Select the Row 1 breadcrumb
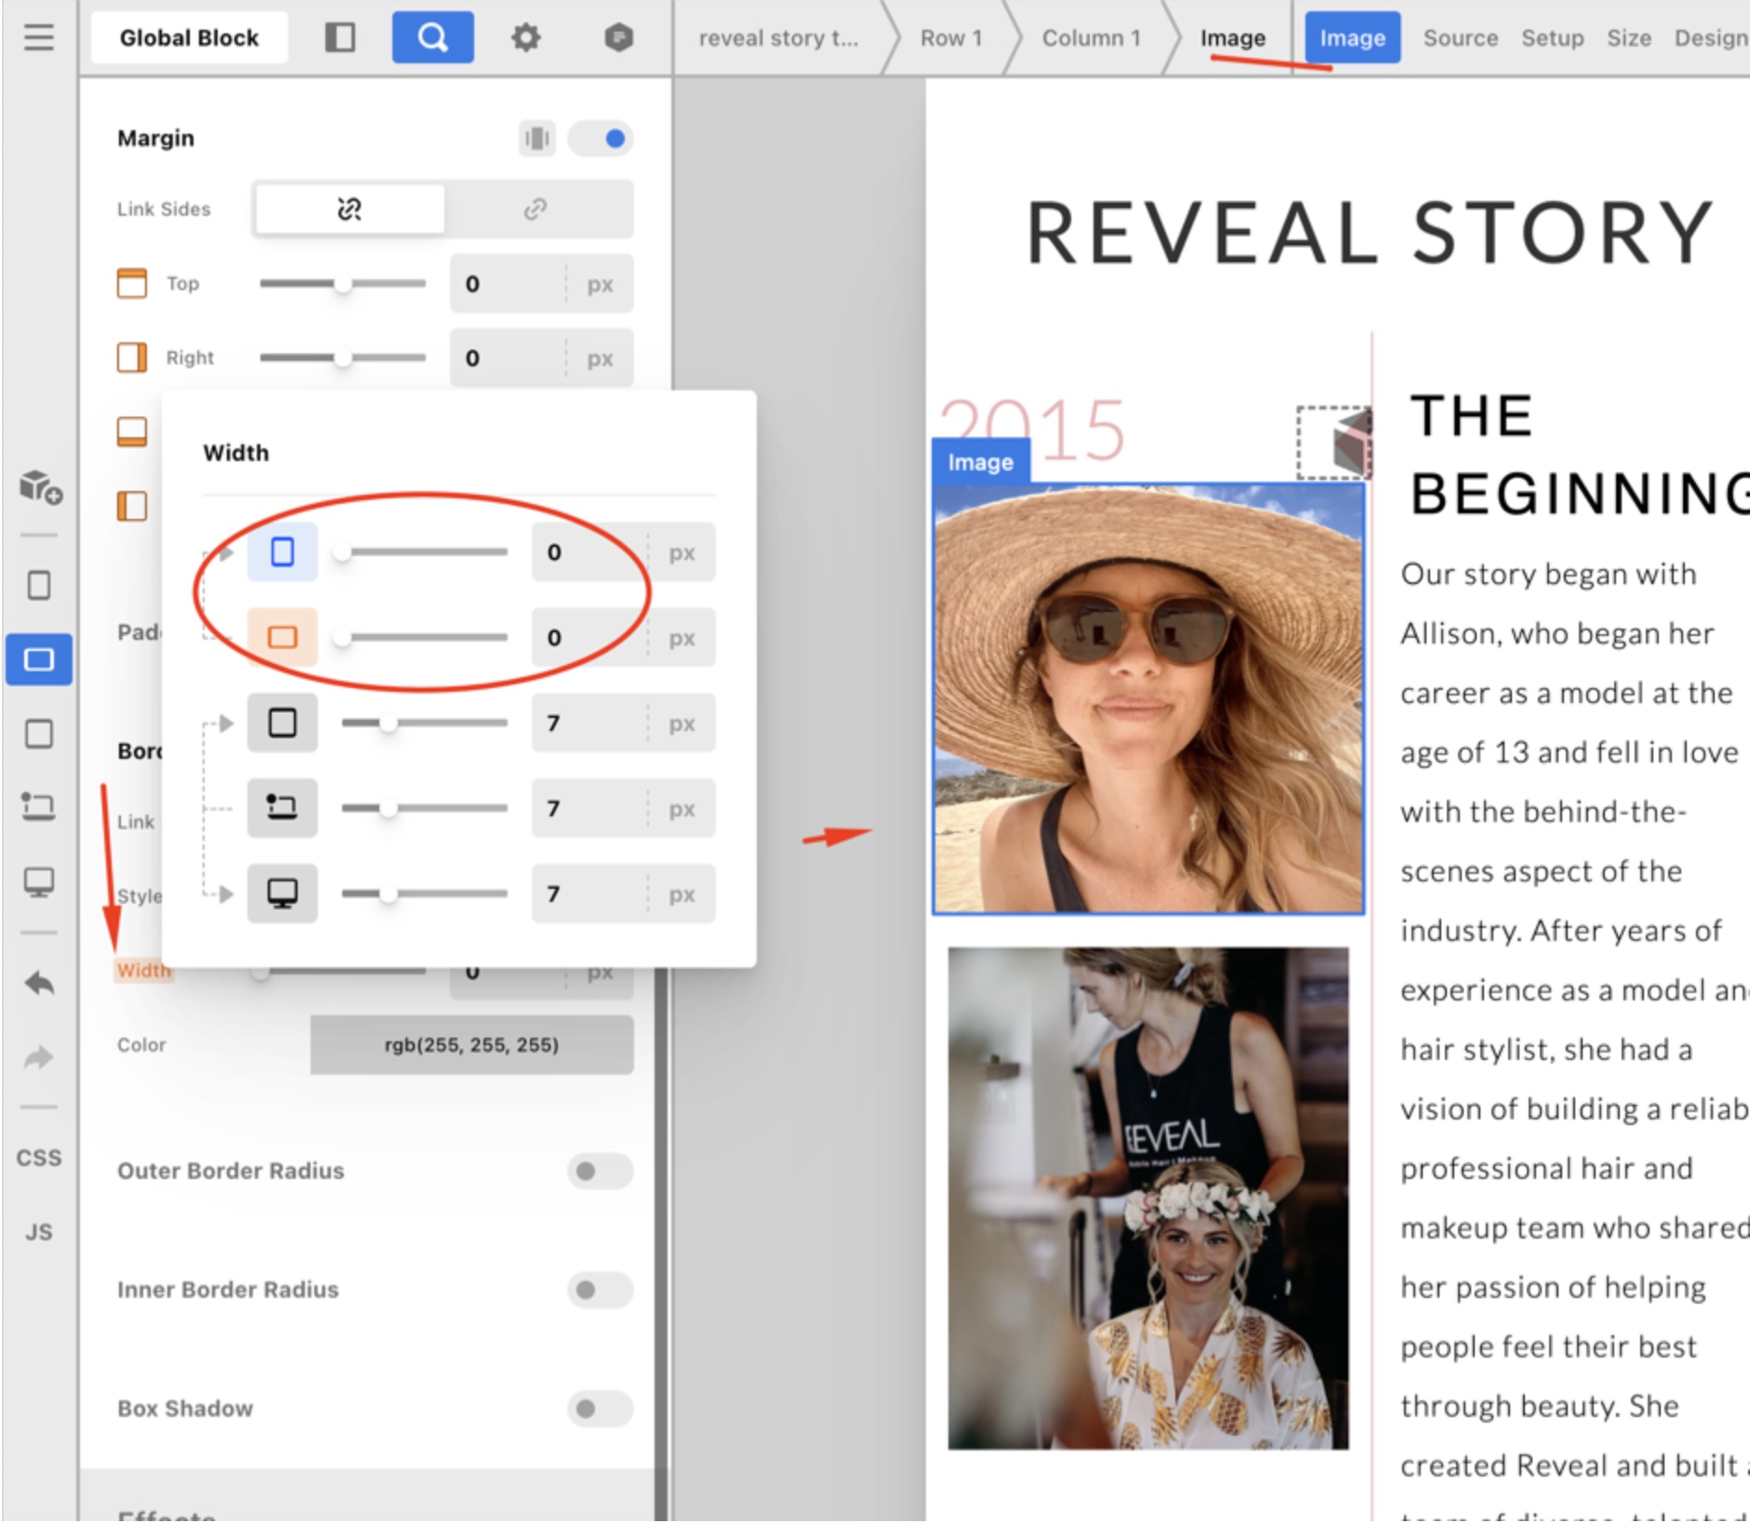Image resolution: width=1750 pixels, height=1523 pixels. [x=950, y=38]
